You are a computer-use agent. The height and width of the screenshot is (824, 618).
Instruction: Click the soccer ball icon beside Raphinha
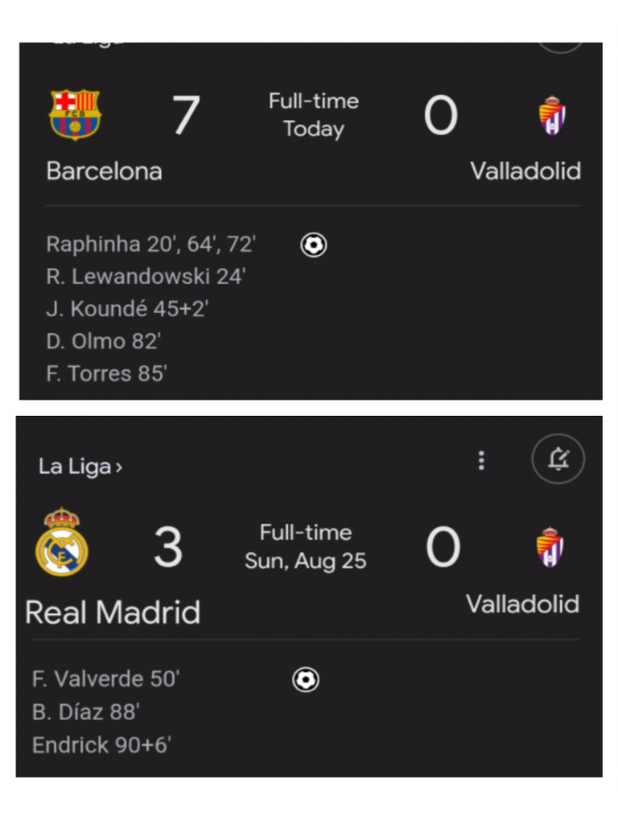(313, 245)
